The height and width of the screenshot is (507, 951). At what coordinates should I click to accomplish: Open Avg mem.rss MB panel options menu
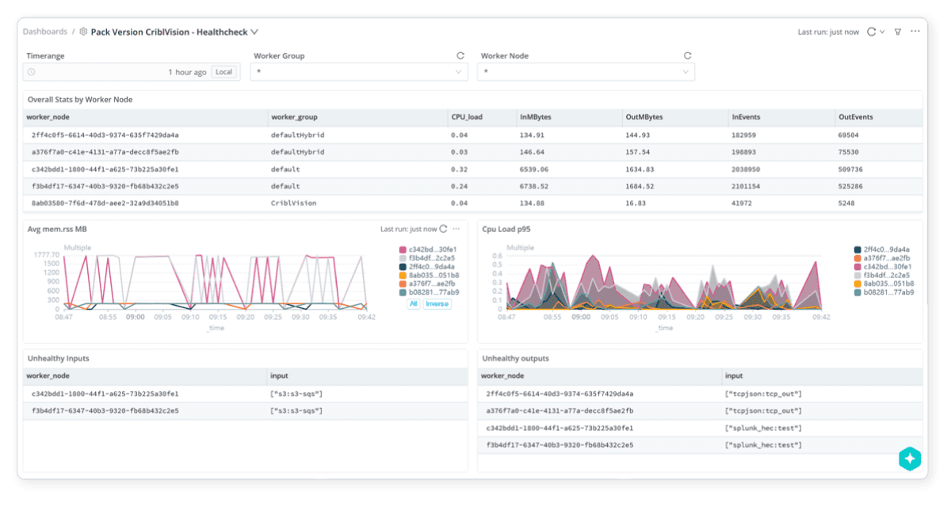click(x=456, y=229)
